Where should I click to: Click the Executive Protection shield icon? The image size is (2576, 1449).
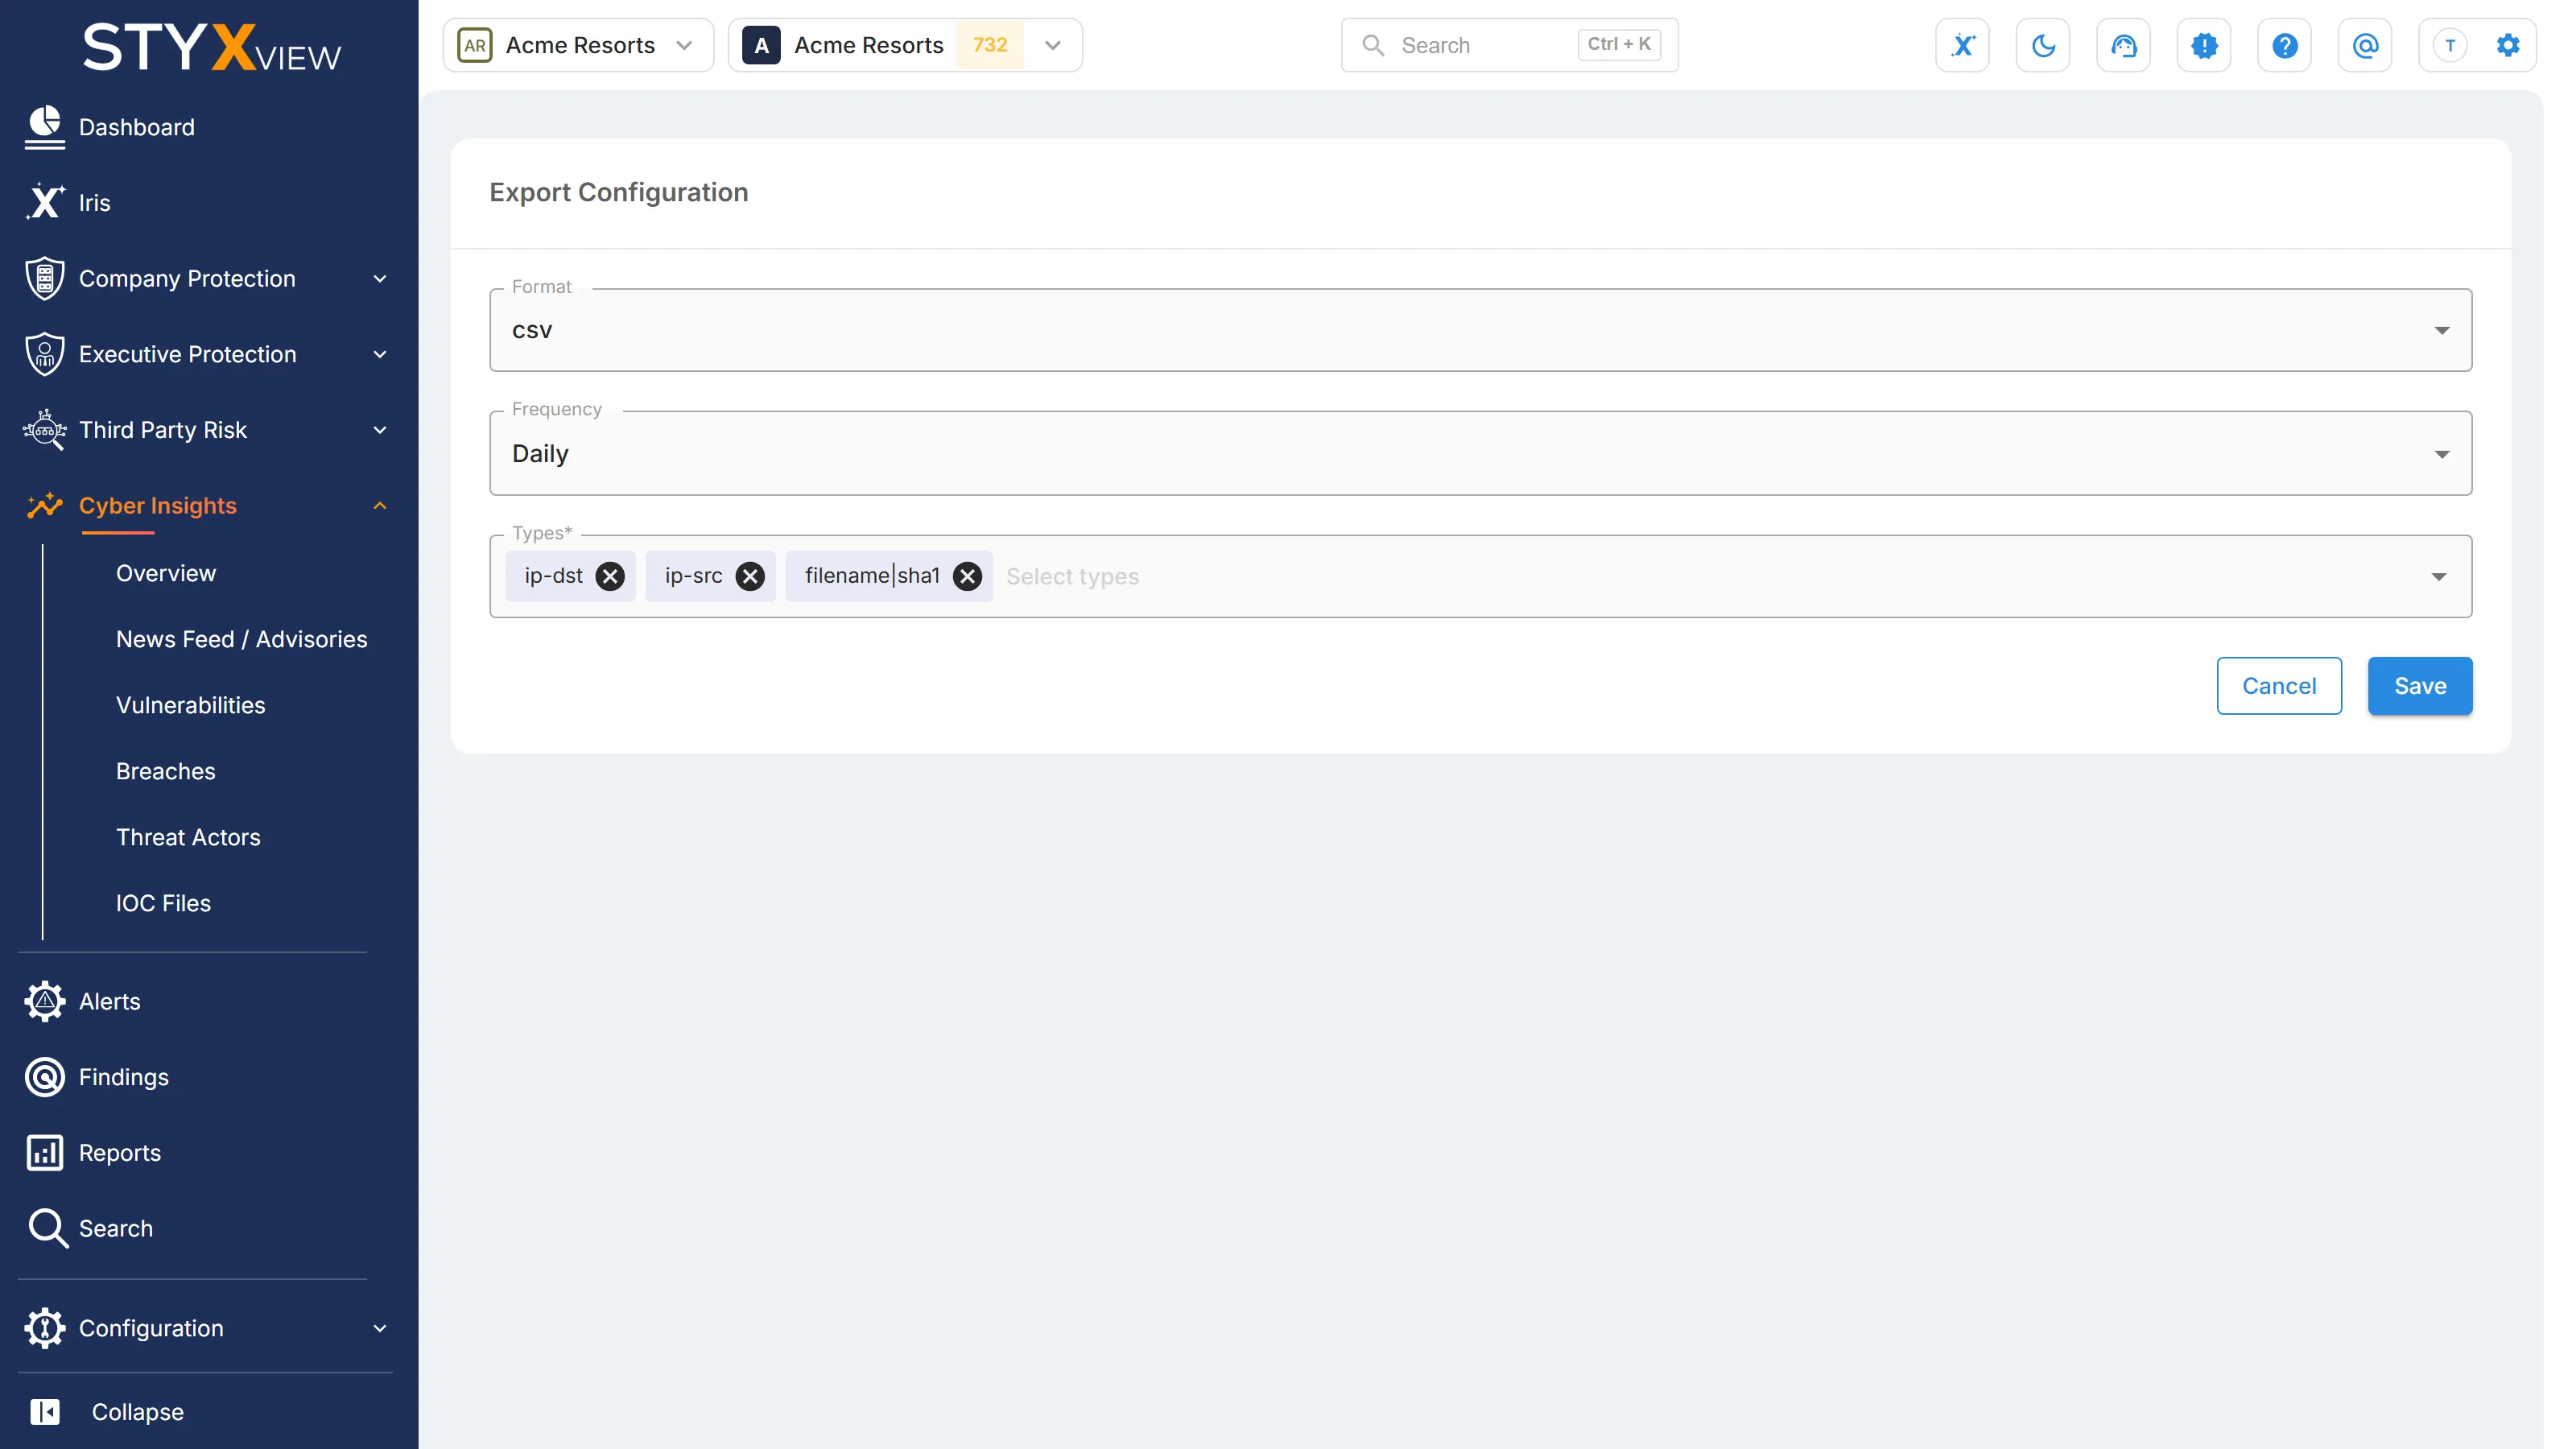tap(44, 354)
